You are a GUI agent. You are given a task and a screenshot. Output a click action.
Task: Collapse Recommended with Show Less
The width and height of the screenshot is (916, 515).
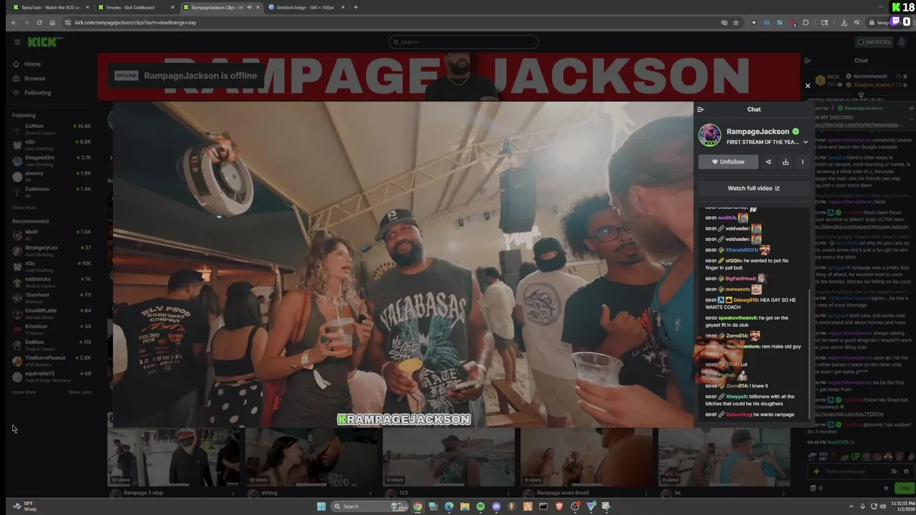pyautogui.click(x=79, y=392)
